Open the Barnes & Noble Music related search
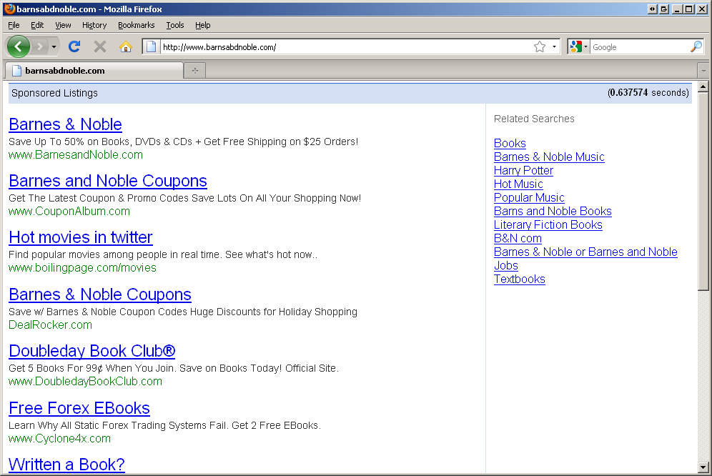The height and width of the screenshot is (476, 712). (x=549, y=157)
